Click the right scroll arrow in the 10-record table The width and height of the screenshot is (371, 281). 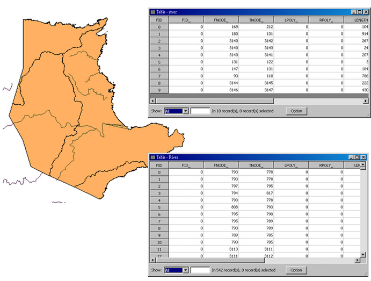pos(365,100)
